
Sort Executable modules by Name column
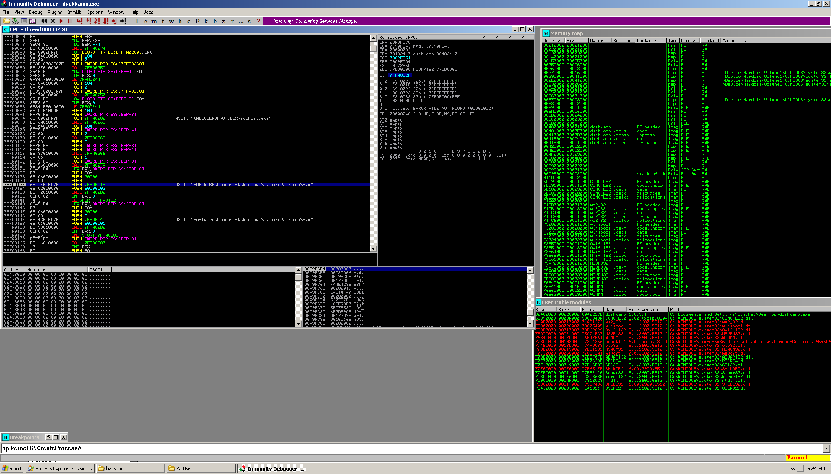tap(615, 310)
